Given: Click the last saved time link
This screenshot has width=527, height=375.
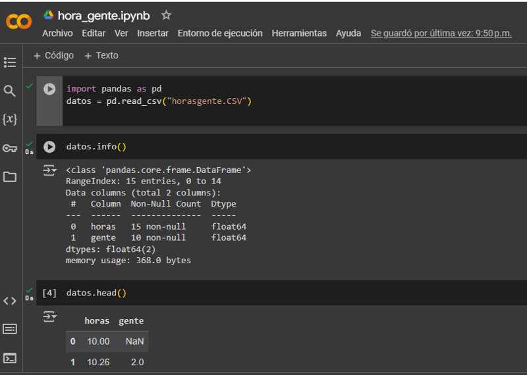Looking at the screenshot, I should (x=441, y=34).
